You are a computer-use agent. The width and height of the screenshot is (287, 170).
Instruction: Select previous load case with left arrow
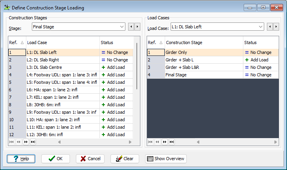click(270, 27)
